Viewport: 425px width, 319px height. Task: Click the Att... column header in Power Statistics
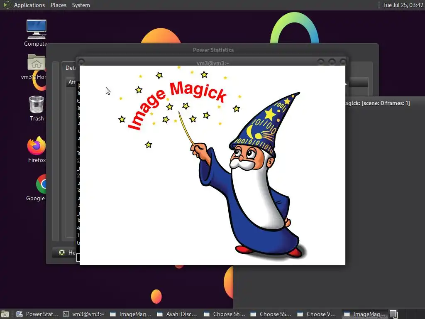(x=71, y=82)
